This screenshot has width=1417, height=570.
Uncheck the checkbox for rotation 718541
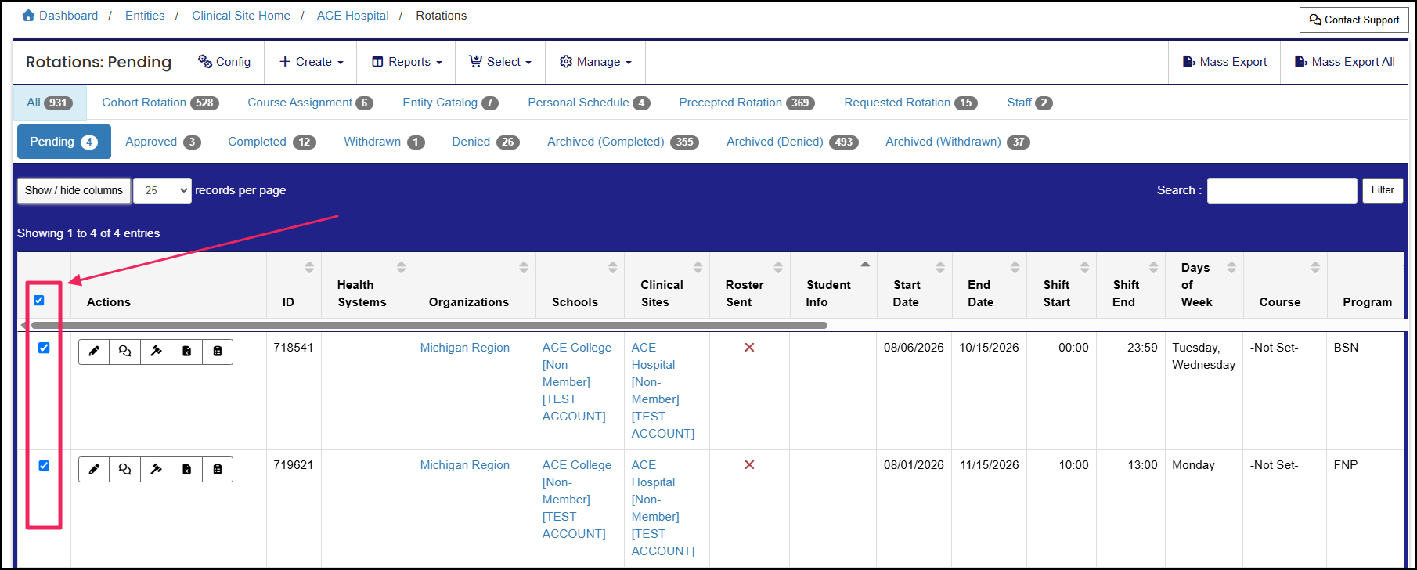[44, 348]
